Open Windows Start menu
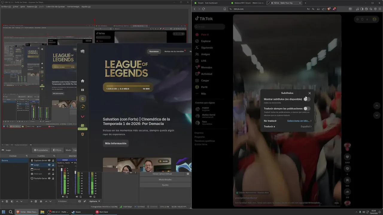The image size is (383, 215). (4, 212)
